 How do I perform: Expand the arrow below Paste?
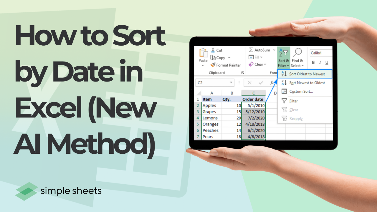(x=203, y=65)
